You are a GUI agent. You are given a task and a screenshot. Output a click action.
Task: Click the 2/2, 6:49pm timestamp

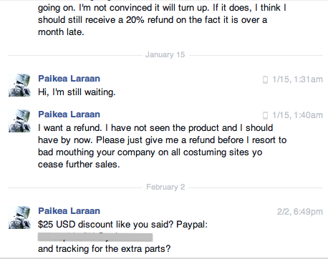[x=300, y=212]
